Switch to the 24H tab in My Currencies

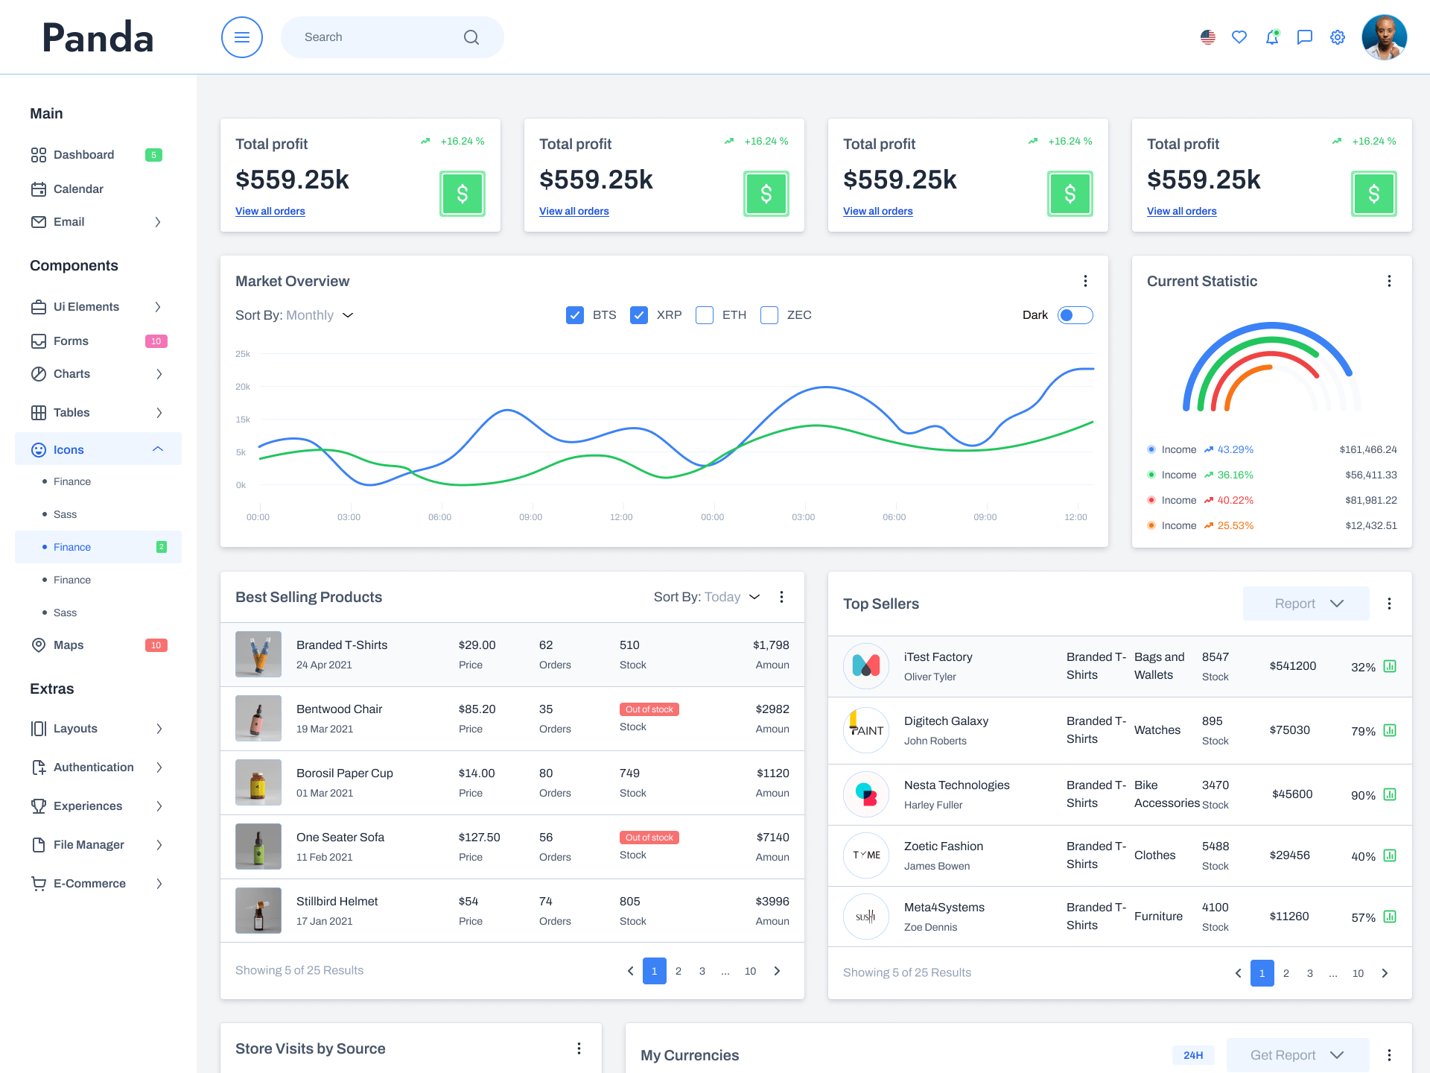coord(1193,1054)
